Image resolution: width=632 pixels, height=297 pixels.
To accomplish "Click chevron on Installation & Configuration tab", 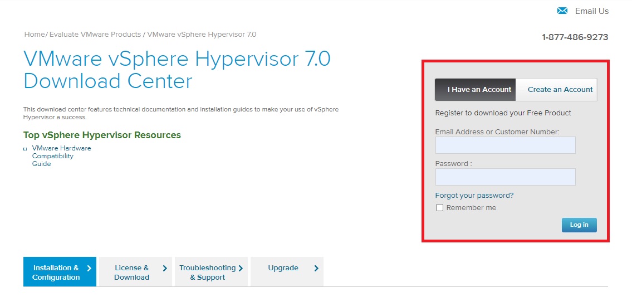I will tap(89, 269).
